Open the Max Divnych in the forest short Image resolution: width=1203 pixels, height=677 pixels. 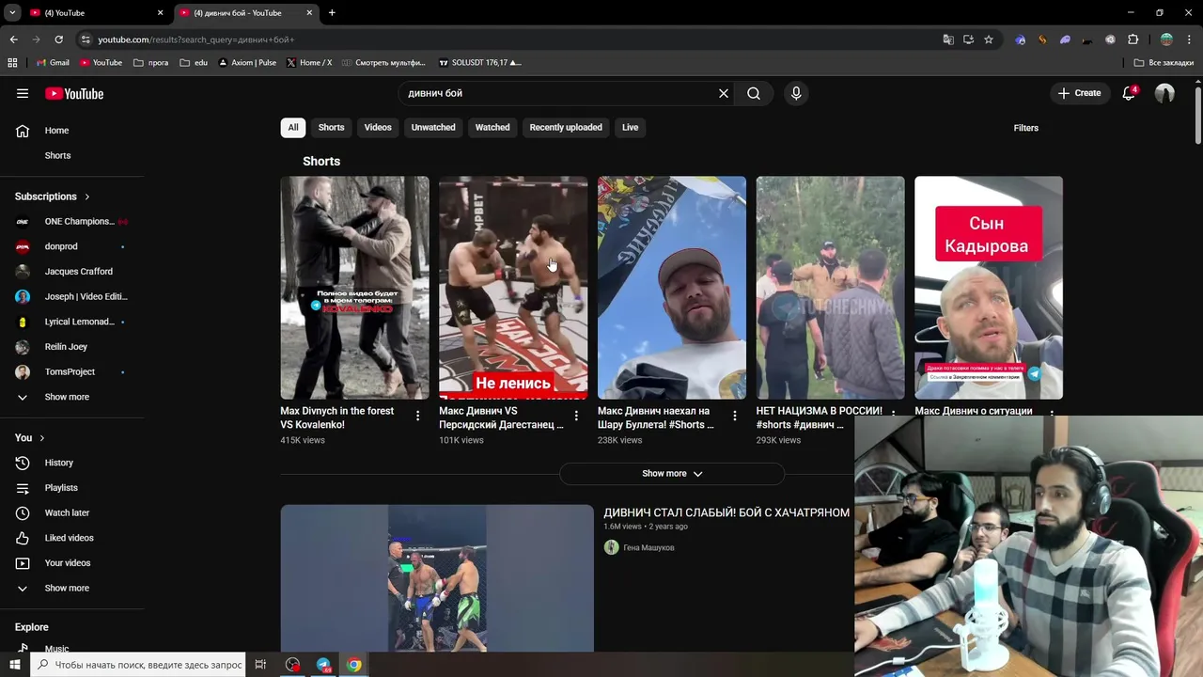354,288
